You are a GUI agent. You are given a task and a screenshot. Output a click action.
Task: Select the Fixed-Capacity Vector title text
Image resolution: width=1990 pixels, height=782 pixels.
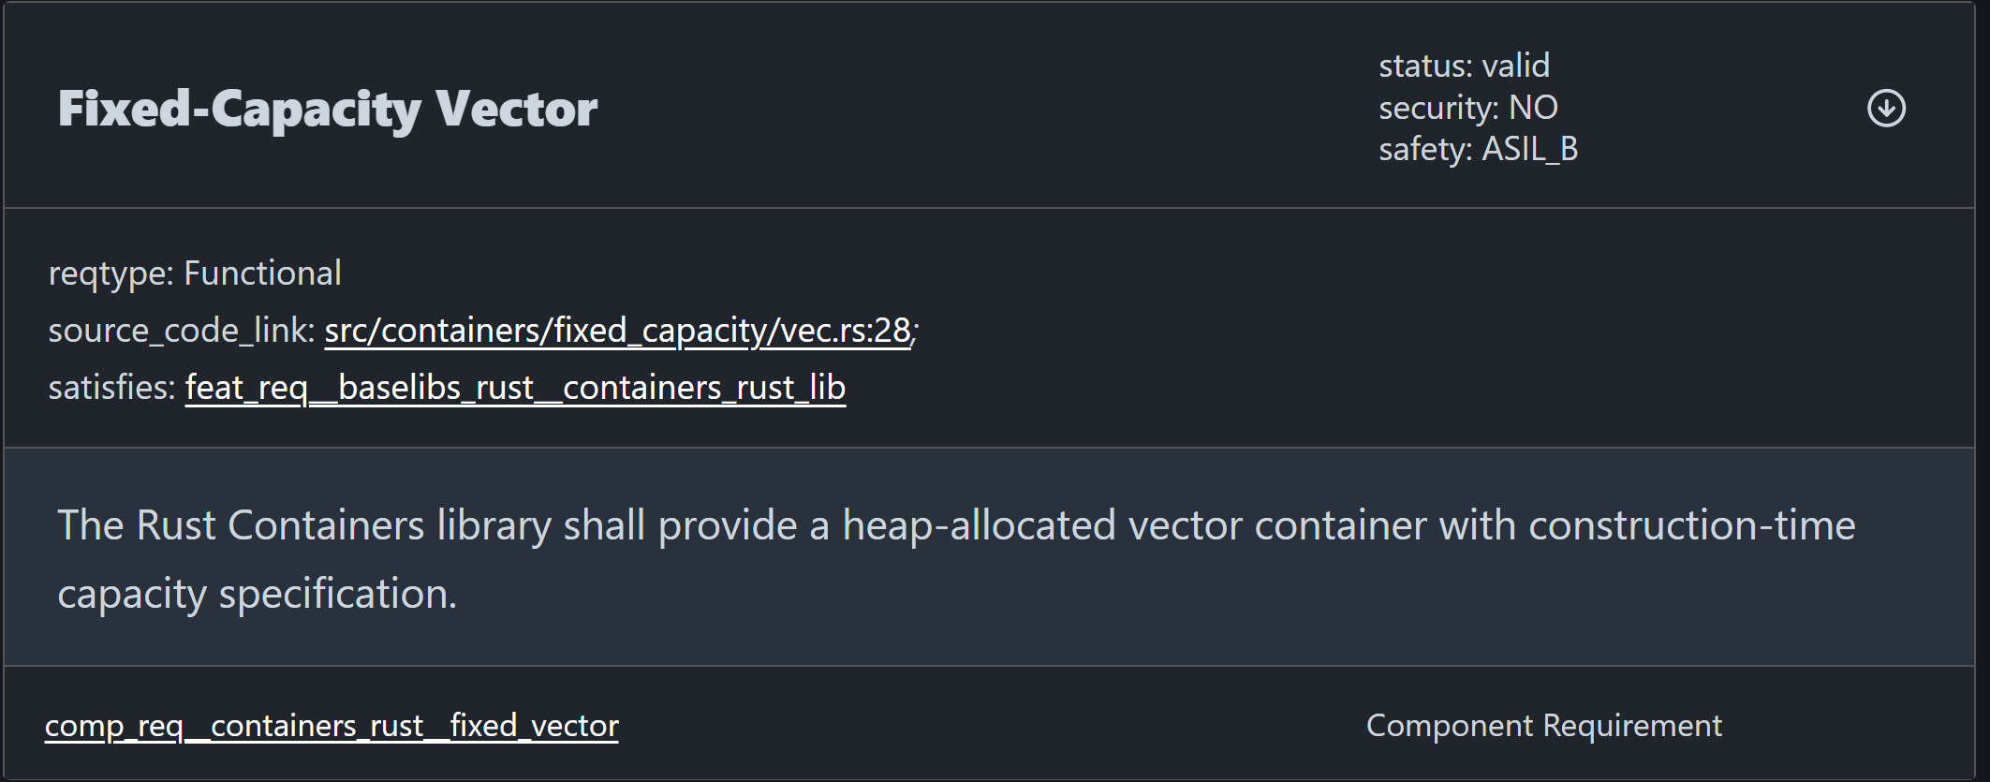[x=327, y=107]
